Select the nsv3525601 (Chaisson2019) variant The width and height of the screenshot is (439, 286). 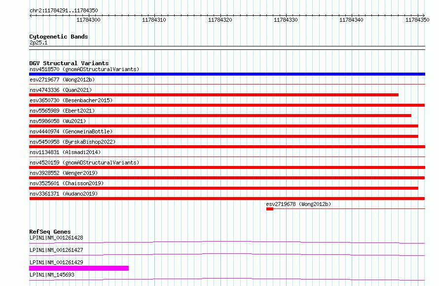pos(67,183)
